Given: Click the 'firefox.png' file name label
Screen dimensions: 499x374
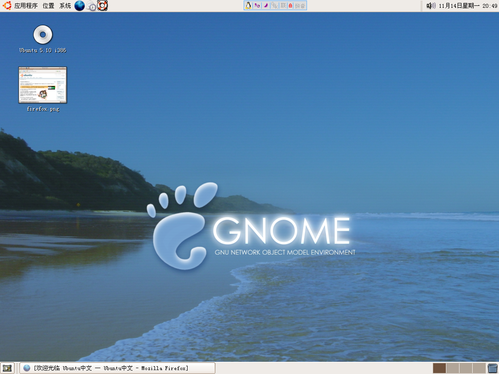Looking at the screenshot, I should 43,109.
